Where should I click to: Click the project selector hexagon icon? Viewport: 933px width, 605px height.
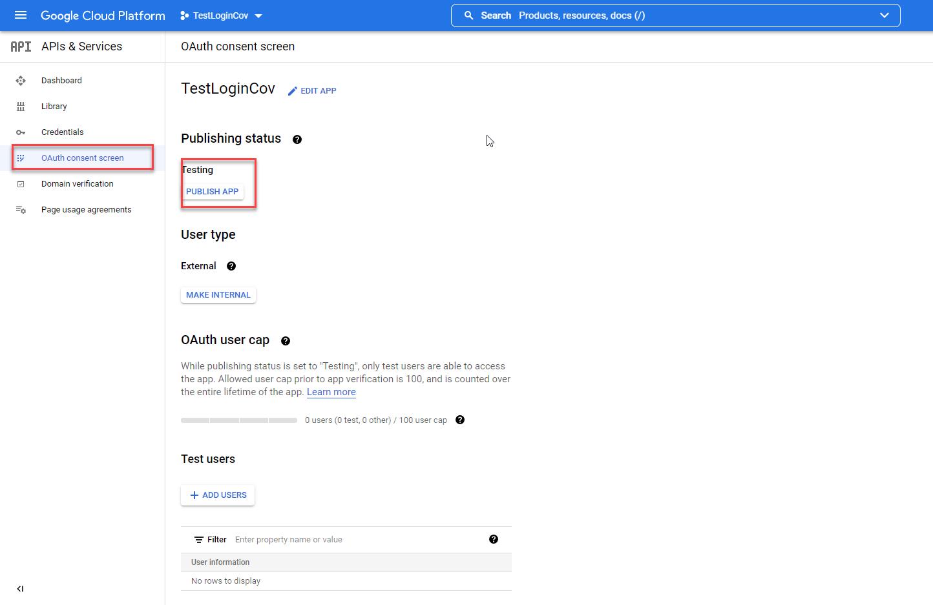185,15
